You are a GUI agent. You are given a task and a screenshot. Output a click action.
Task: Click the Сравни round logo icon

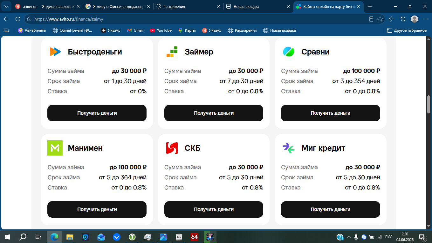tap(289, 52)
